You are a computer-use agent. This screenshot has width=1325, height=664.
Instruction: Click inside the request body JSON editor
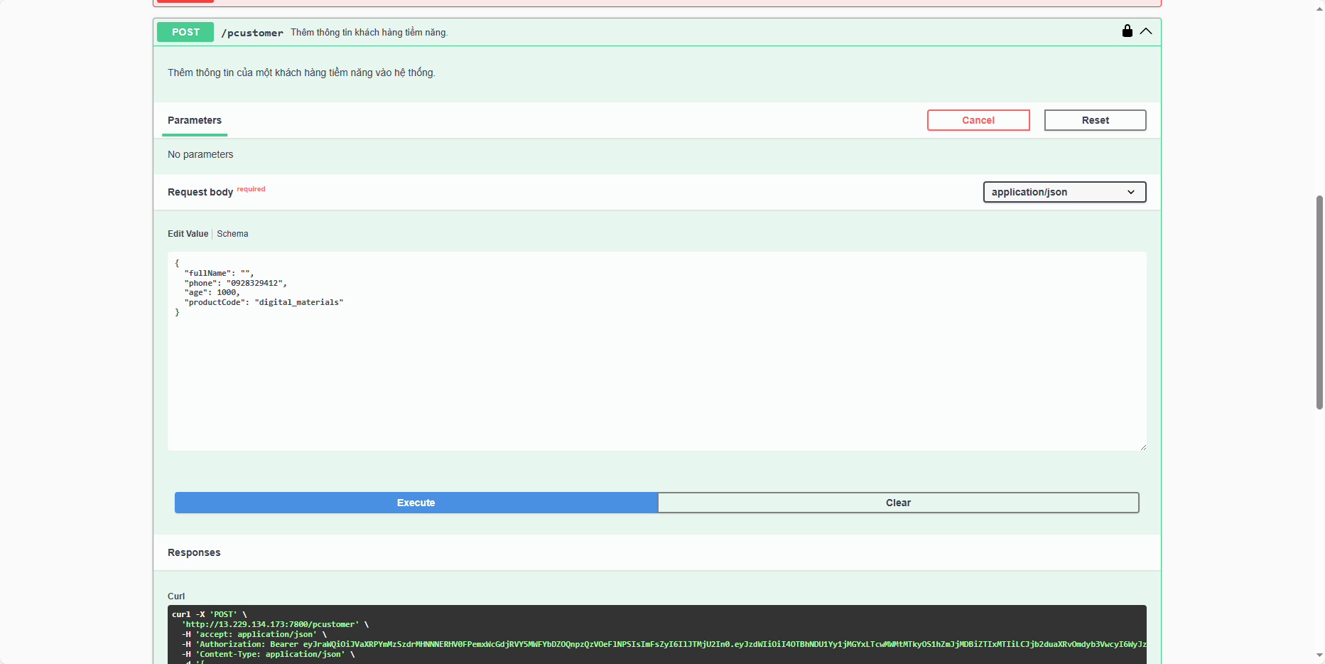656,370
